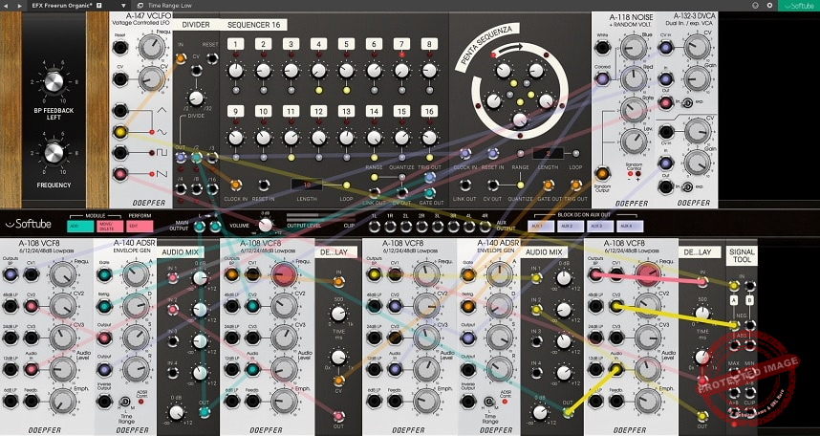Viewport: 820px width, 436px height.
Task: Click the A-118 Noise White output jack
Action: tap(602, 48)
